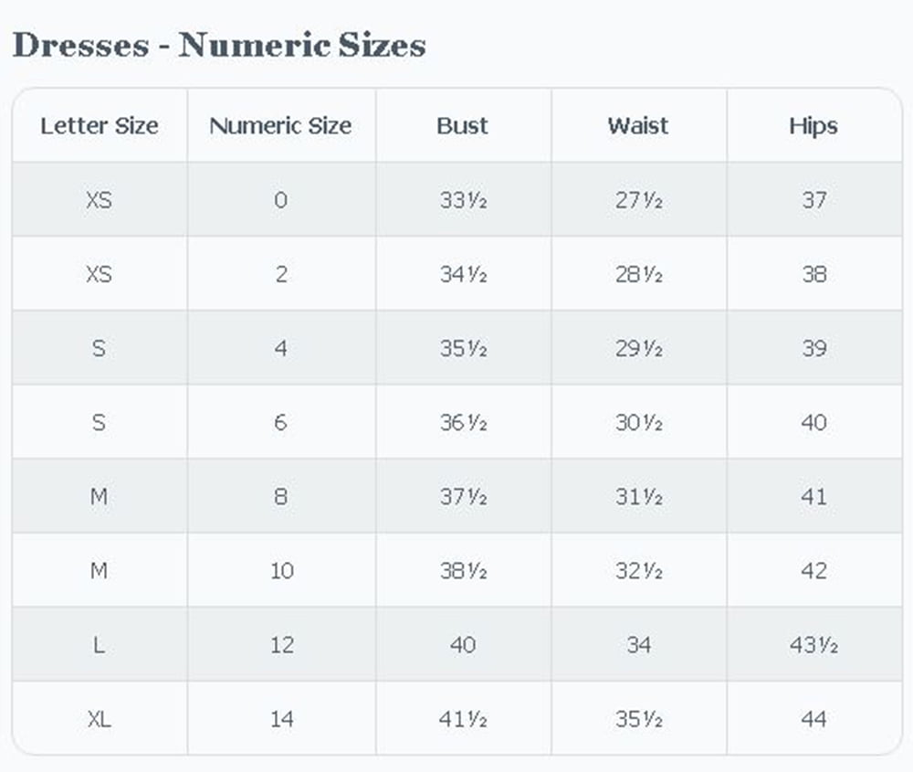
Task: Select the numeric size 6 cell
Action: pyautogui.click(x=281, y=421)
